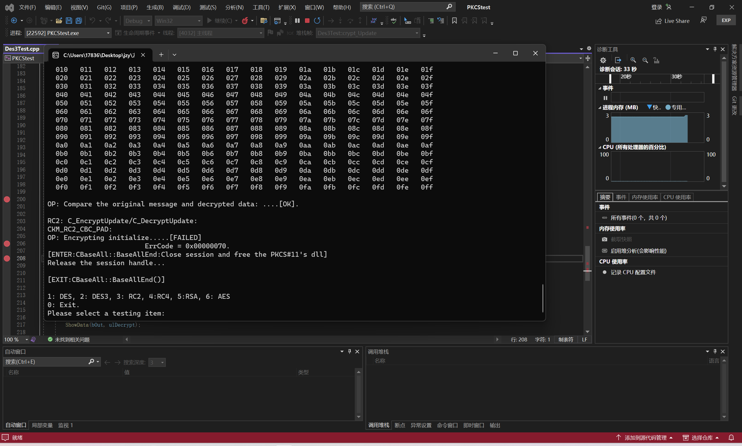Click the Live Share button
Viewport: 742px width, 446px height.
pyautogui.click(x=672, y=21)
